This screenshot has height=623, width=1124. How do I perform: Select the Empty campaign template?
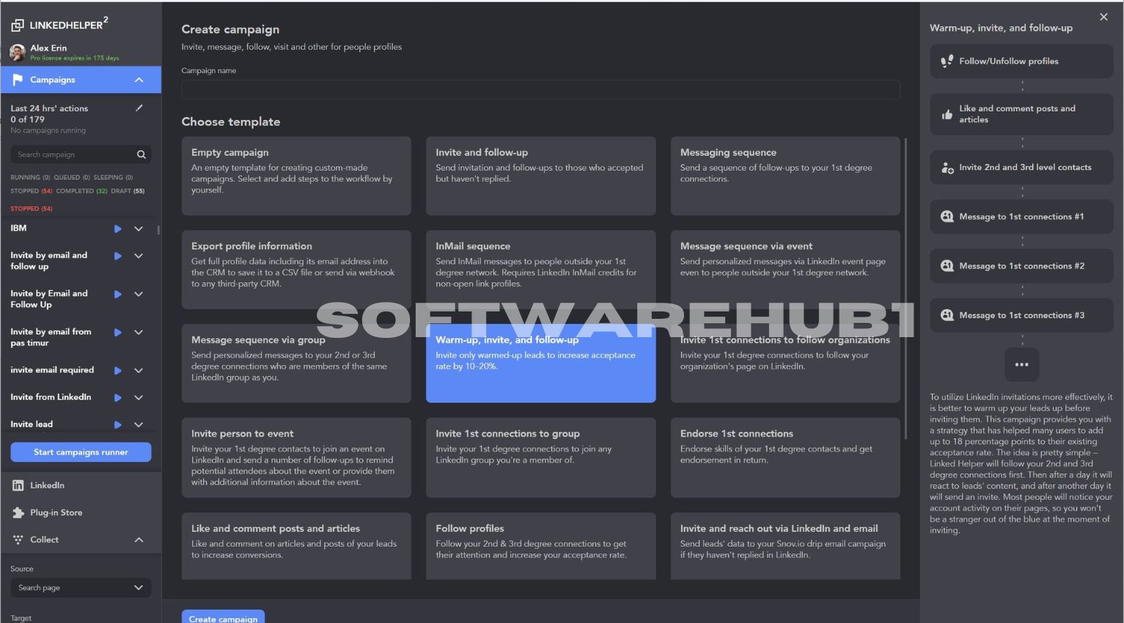(296, 176)
